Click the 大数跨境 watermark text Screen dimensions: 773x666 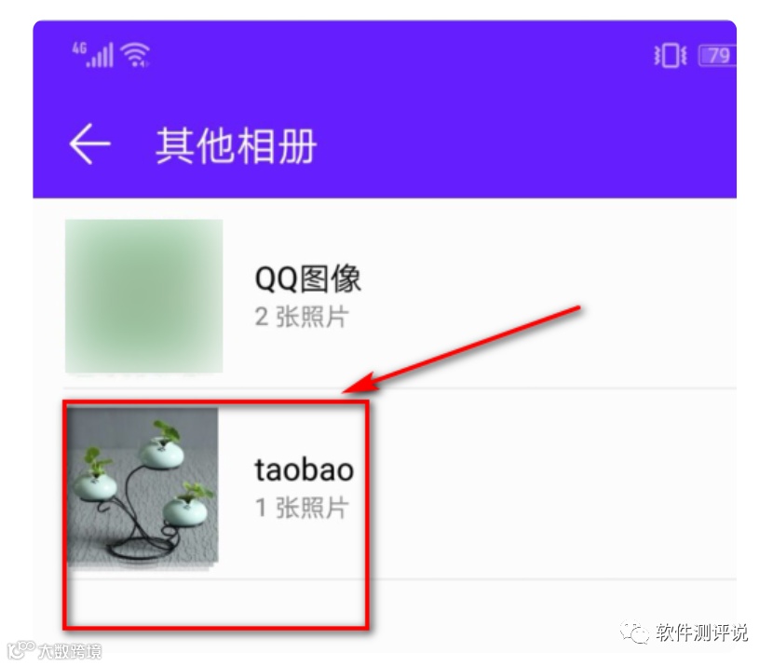pos(70,651)
